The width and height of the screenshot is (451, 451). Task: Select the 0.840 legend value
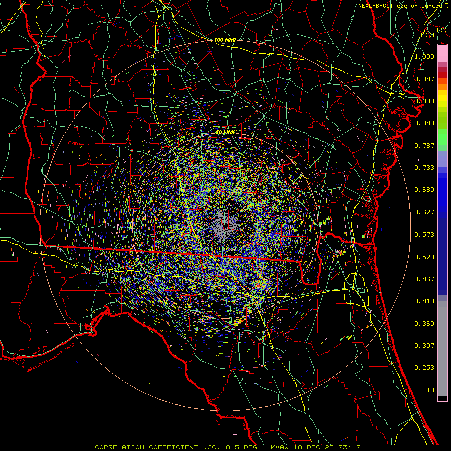coord(424,123)
